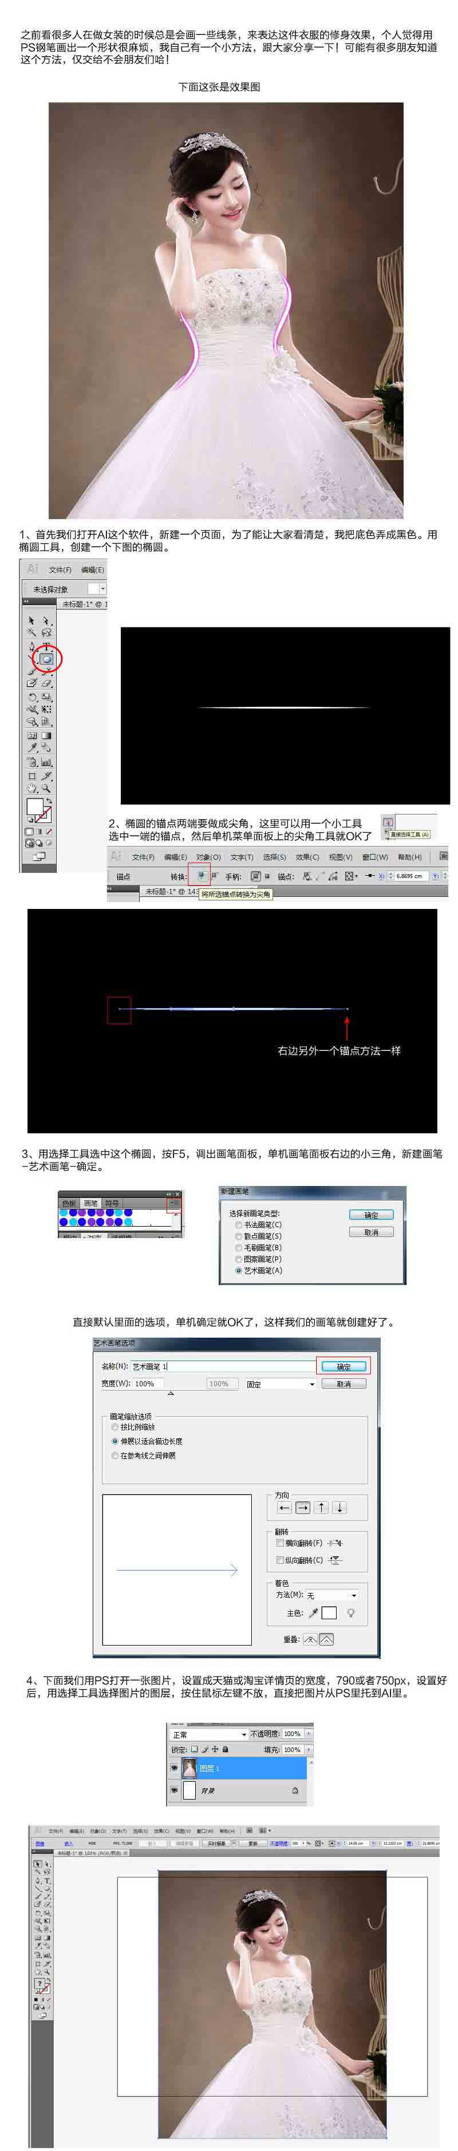The image size is (458, 2151).
Task: Set direction to left arrow
Action: [x=284, y=1507]
